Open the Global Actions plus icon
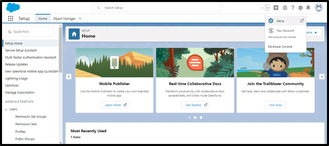The image size is (329, 146). pos(276,8)
